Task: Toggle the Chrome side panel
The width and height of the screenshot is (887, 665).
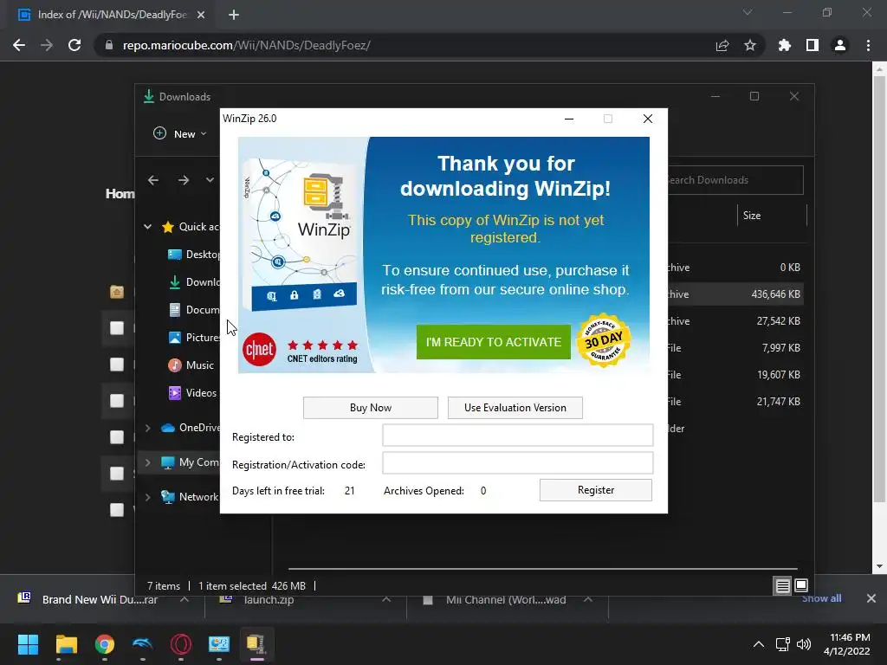Action: pos(813,45)
